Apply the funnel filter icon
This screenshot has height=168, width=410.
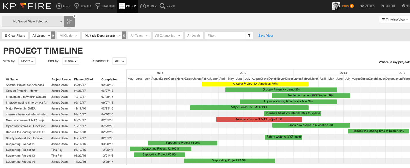[x=249, y=35]
